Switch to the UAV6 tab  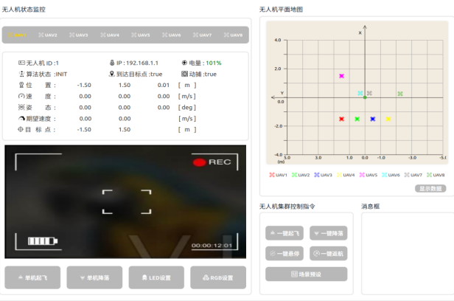click(x=172, y=35)
